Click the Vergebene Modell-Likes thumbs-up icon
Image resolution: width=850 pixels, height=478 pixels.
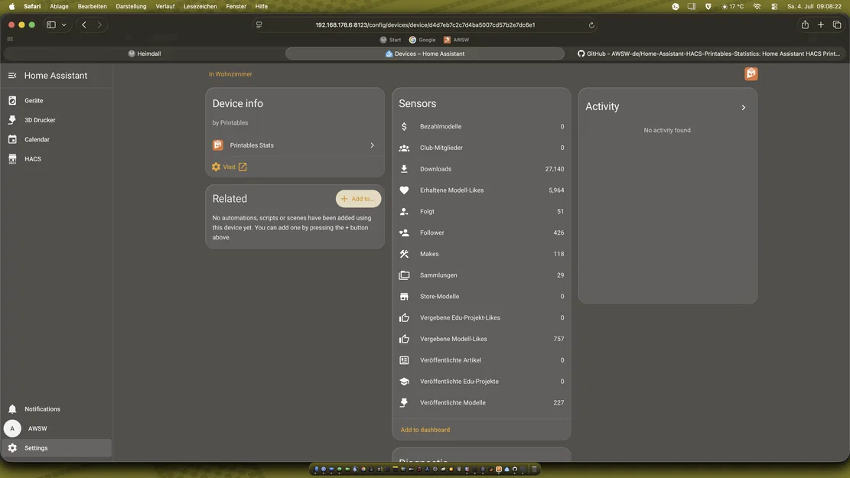pyautogui.click(x=404, y=340)
